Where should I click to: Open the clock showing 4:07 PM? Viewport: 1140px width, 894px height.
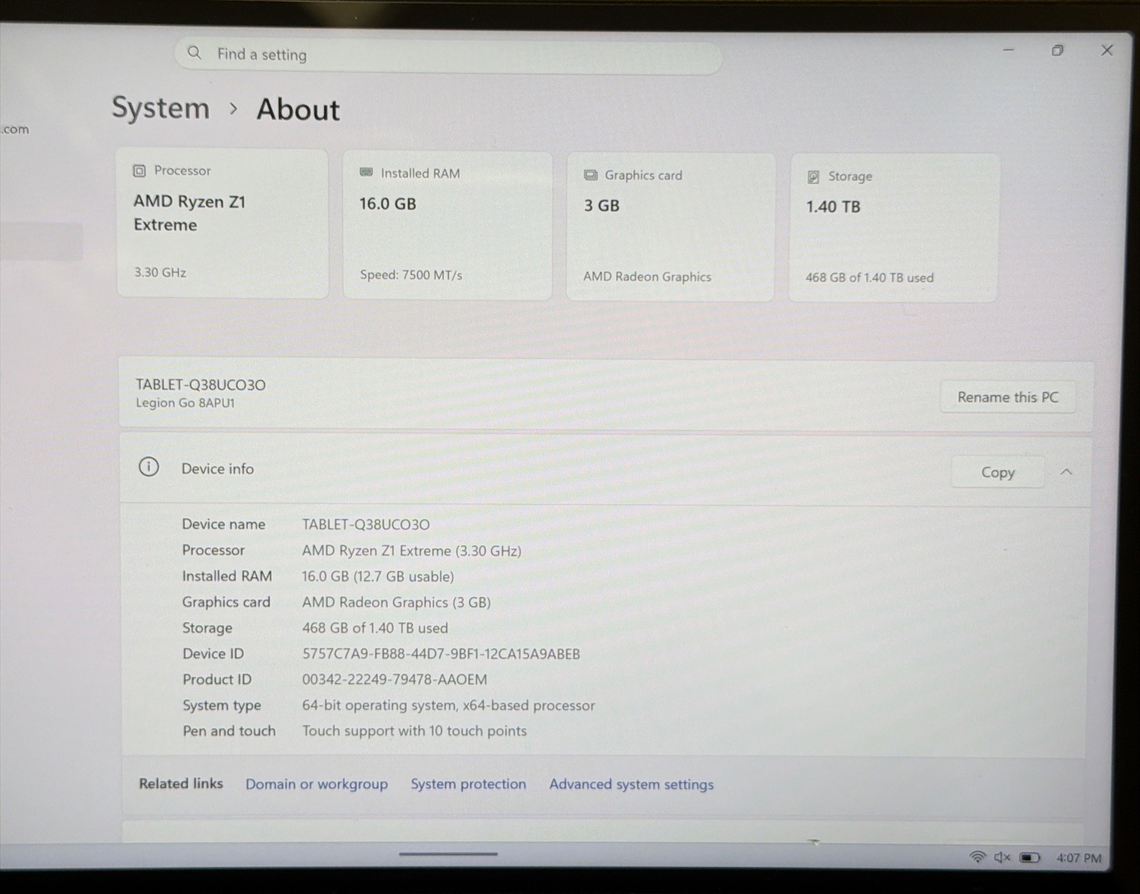(1079, 858)
